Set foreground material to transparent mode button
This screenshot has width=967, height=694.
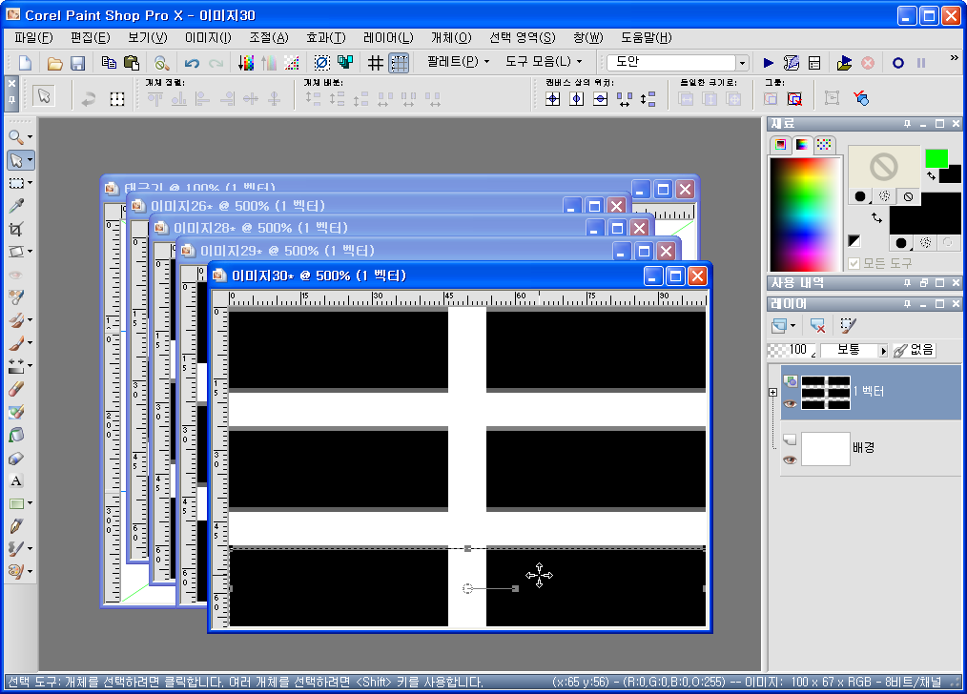coord(908,196)
